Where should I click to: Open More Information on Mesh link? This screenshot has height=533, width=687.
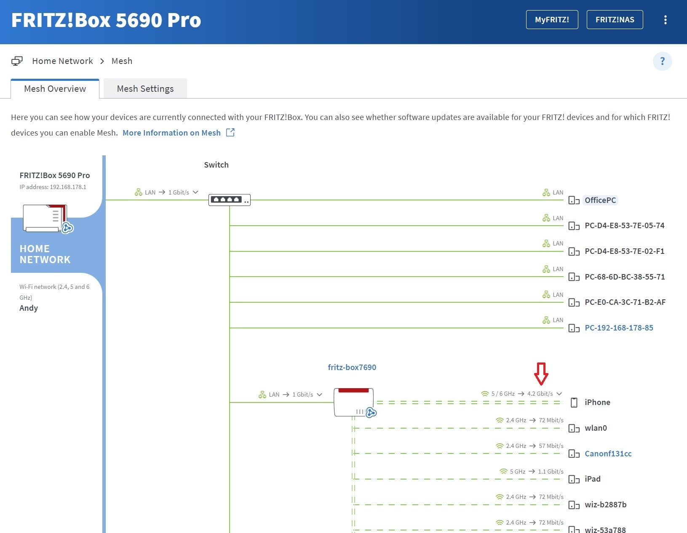pos(171,133)
